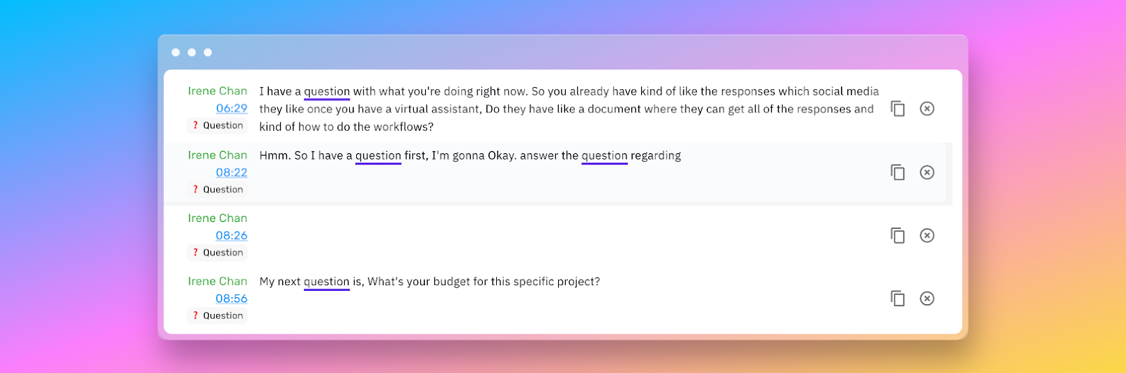Copy the 08:22 transcript entry
The width and height of the screenshot is (1126, 373).
click(898, 172)
